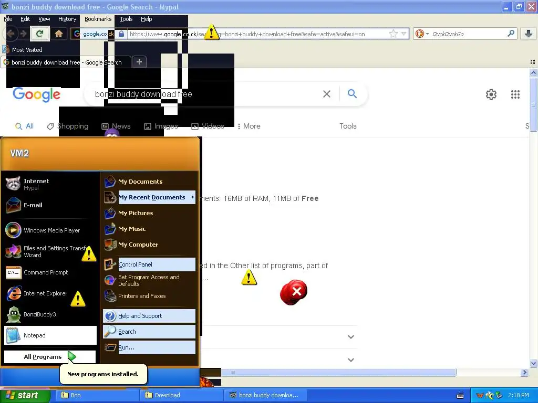Screen dimensions: 538x403
Task: Expand the second collapsed result chevron
Action: (x=350, y=360)
